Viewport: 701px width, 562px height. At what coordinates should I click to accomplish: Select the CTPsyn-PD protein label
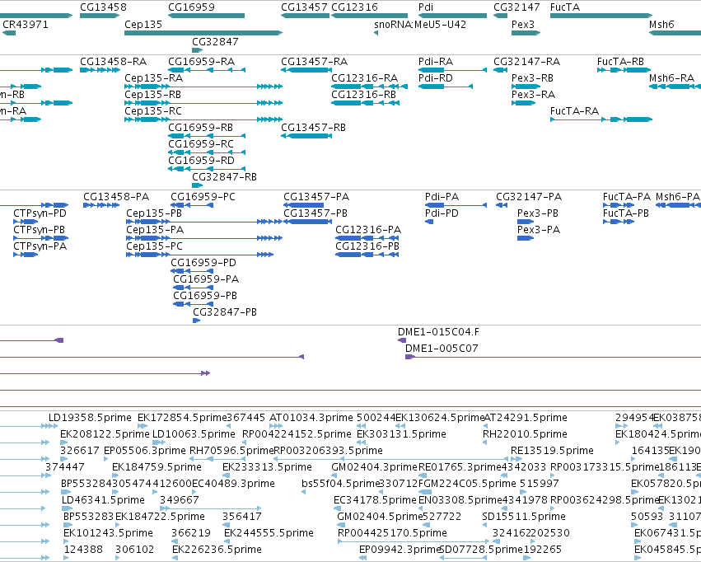click(x=40, y=213)
